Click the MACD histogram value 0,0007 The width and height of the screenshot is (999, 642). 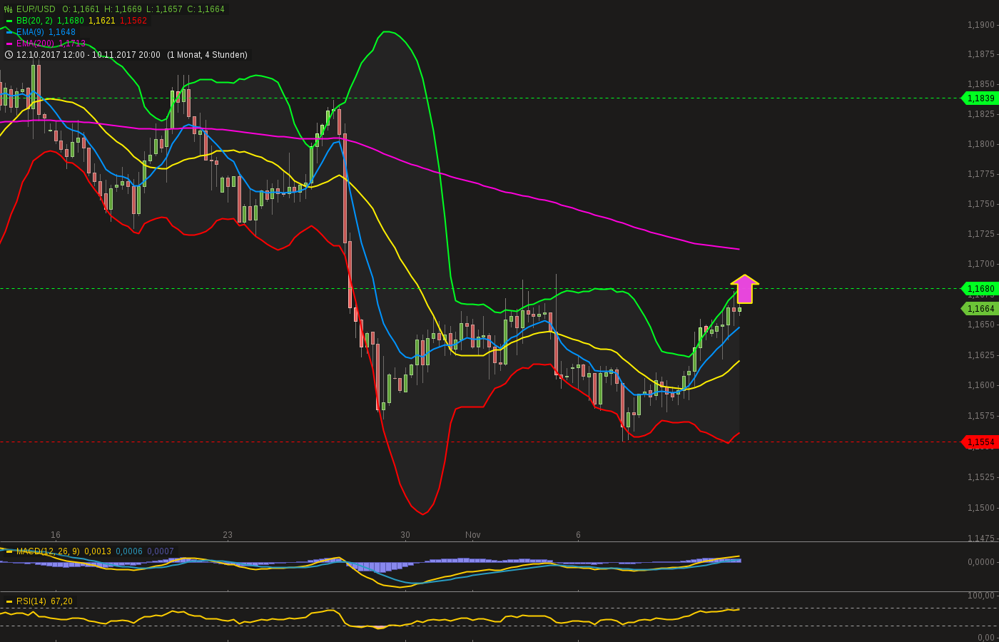[x=161, y=551]
